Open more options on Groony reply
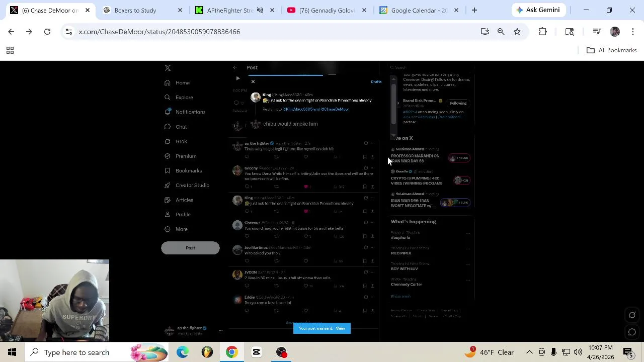 (x=372, y=168)
